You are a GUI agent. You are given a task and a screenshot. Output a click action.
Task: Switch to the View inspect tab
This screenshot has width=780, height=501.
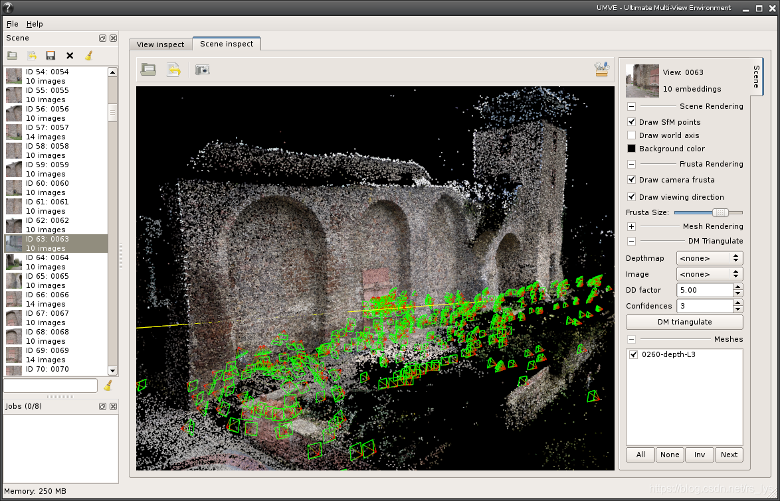(x=160, y=44)
